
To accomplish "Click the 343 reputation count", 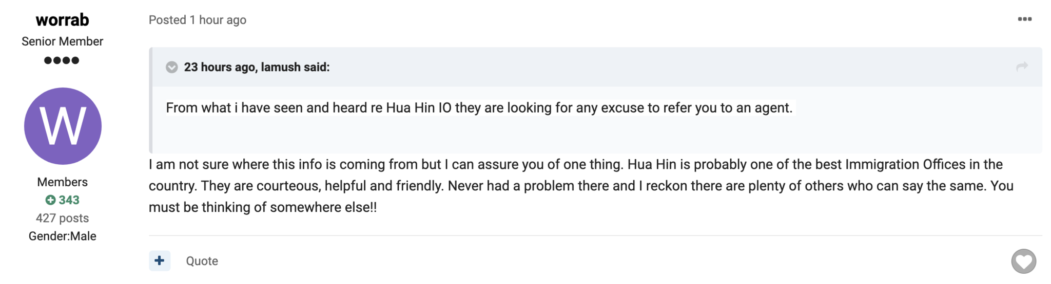I will click(69, 200).
